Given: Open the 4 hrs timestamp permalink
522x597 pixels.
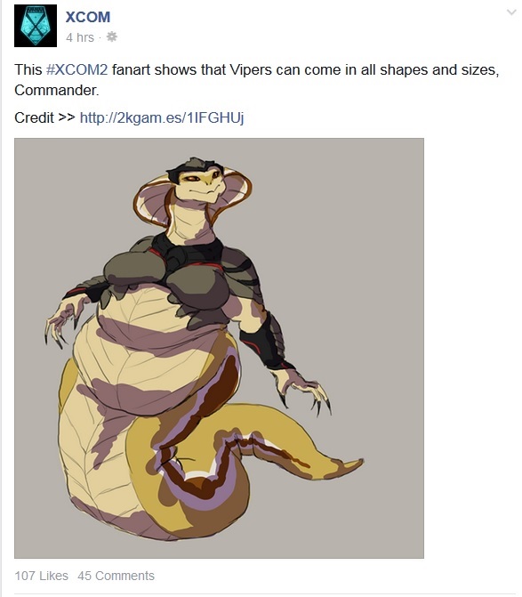Looking at the screenshot, I should tap(80, 37).
